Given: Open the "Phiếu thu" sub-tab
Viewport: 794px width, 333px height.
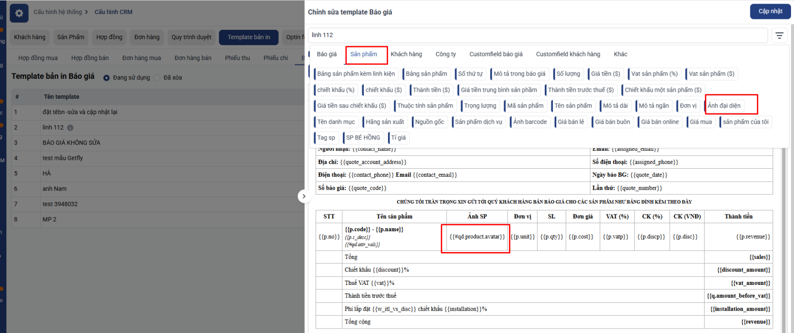Looking at the screenshot, I should [237, 58].
